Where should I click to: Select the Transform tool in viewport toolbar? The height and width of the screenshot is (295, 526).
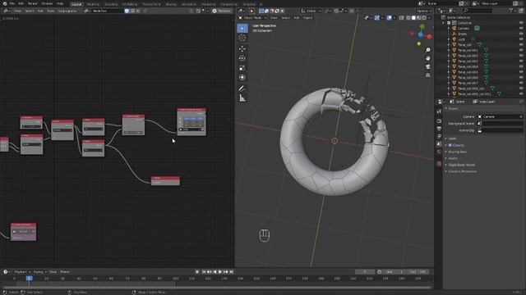pyautogui.click(x=242, y=78)
